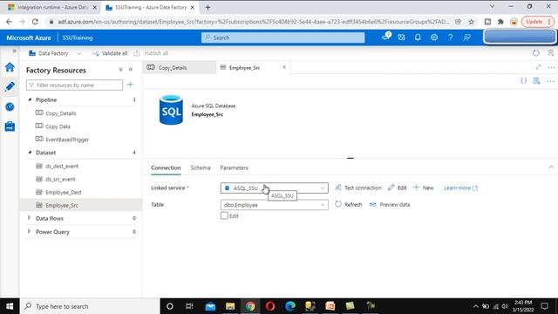This screenshot has height=314, width=558.
Task: Open the settings gear in Azure header
Action: 434,38
